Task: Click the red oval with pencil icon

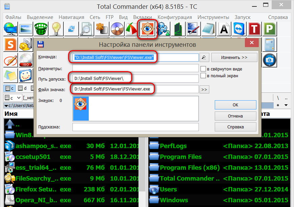Action: [x=10, y=60]
